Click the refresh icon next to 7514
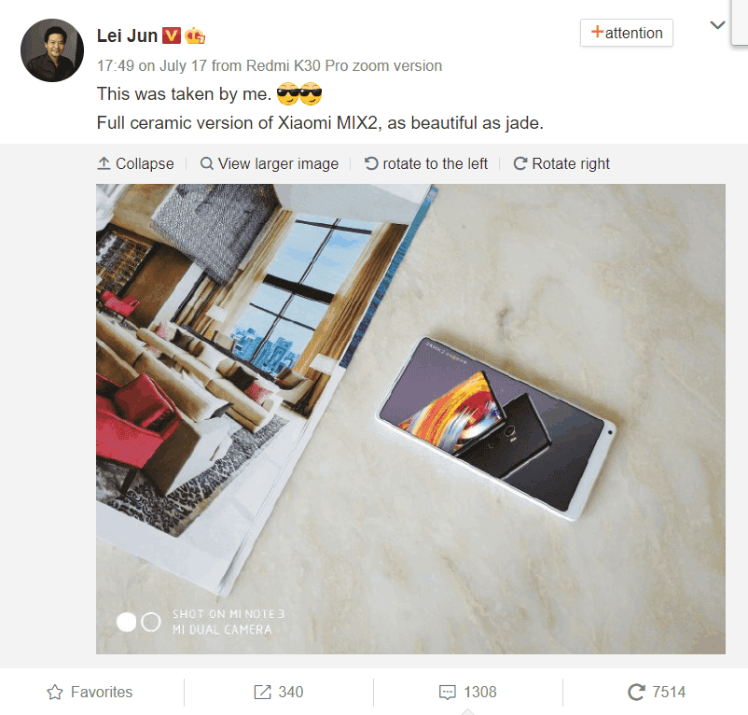This screenshot has width=748, height=715. coord(636,692)
